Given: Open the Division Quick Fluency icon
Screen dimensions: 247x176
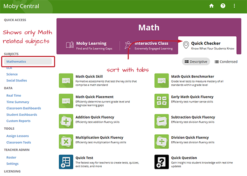Looking at the screenshot, I should [161, 142].
